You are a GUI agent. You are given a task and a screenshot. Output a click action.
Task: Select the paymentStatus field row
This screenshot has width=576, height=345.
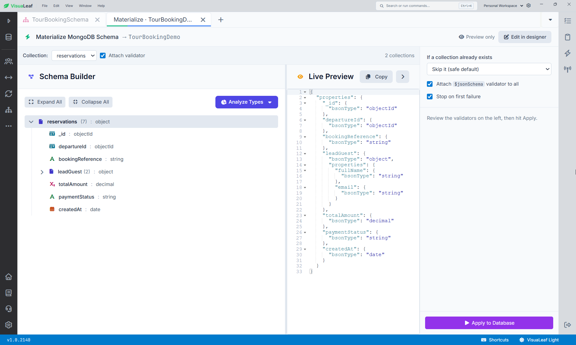(x=151, y=197)
